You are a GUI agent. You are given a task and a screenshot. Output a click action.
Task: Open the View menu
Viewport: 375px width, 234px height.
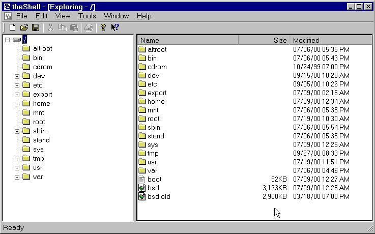tap(63, 16)
